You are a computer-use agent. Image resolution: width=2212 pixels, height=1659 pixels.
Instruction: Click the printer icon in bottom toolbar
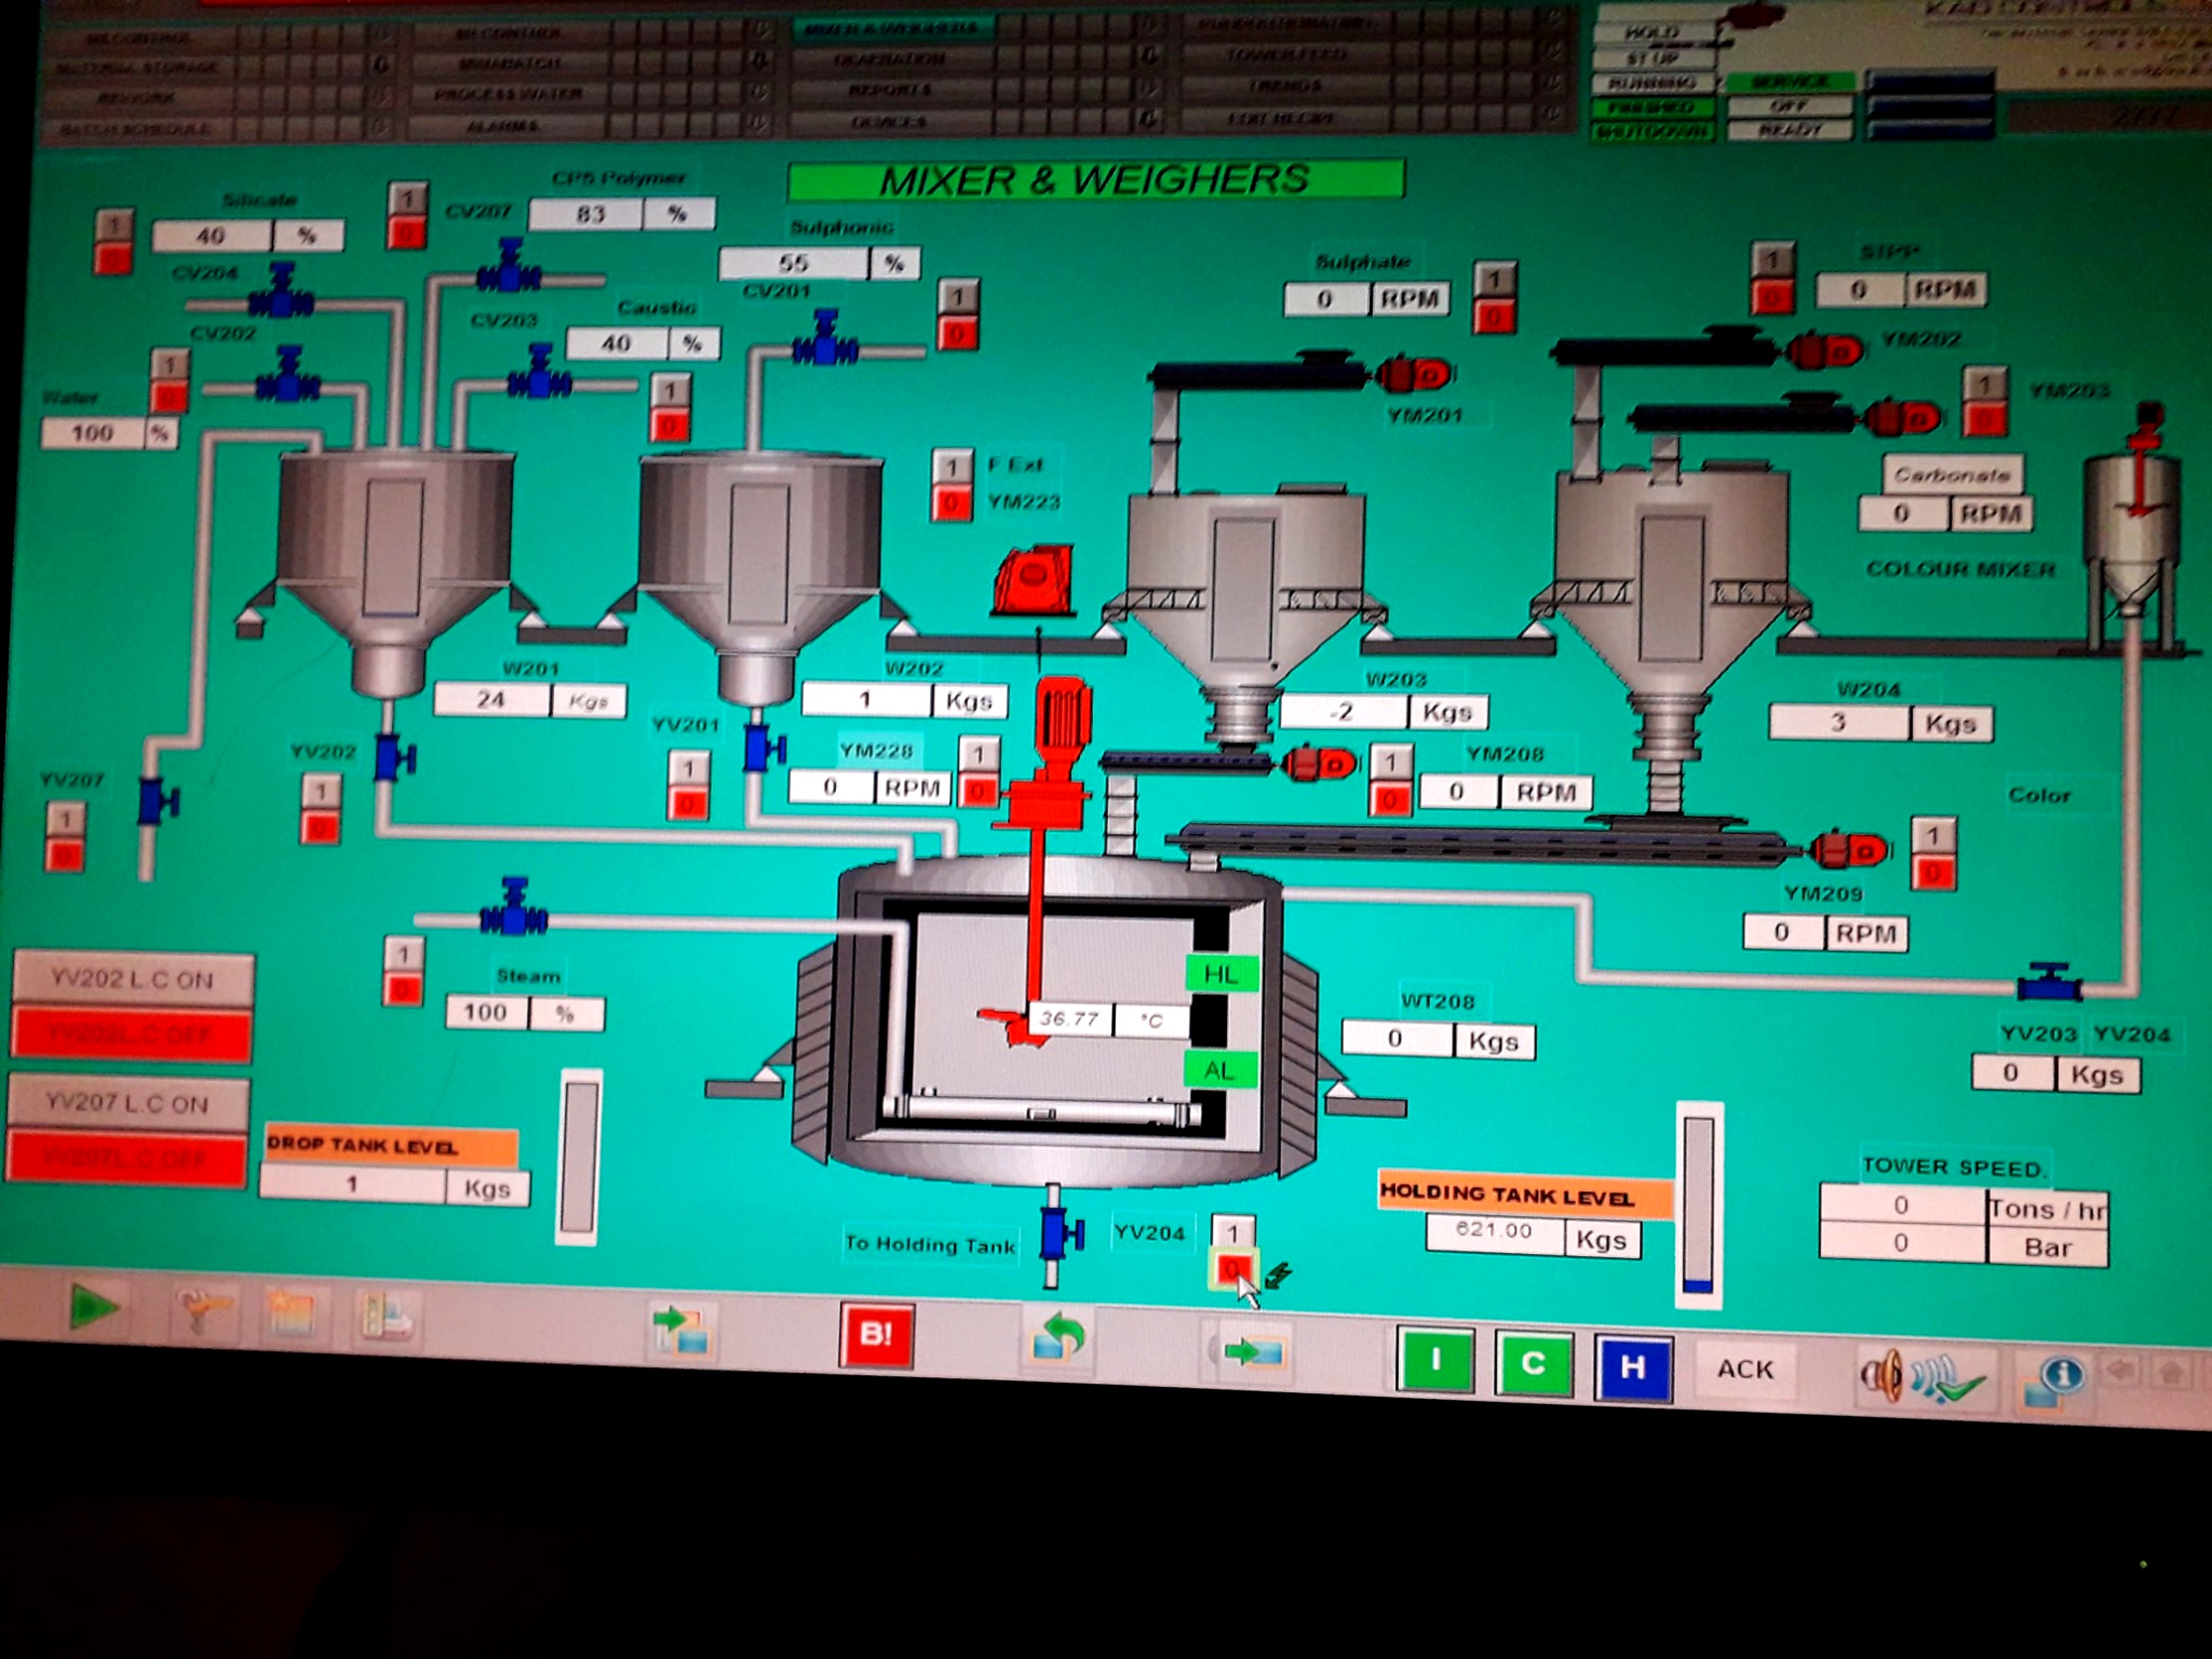[x=387, y=1317]
